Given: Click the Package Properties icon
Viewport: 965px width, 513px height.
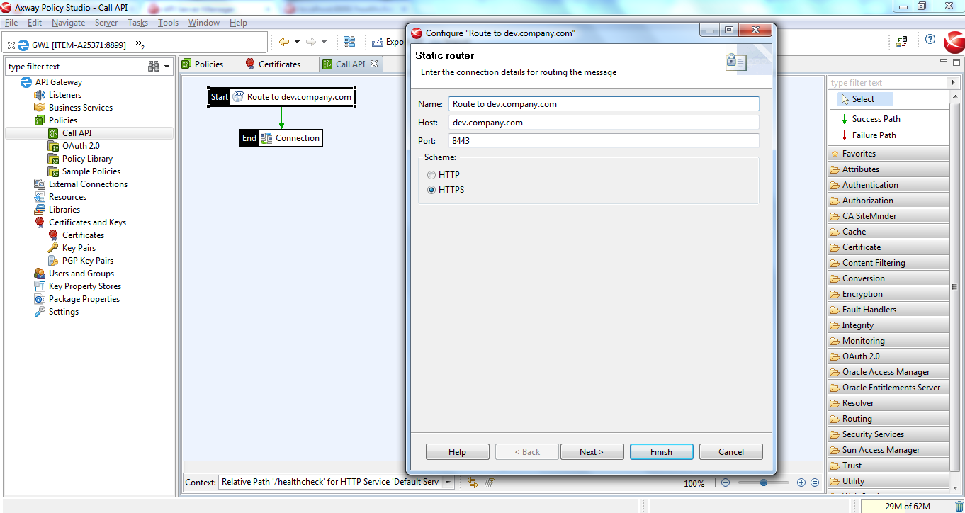Looking at the screenshot, I should [x=40, y=299].
